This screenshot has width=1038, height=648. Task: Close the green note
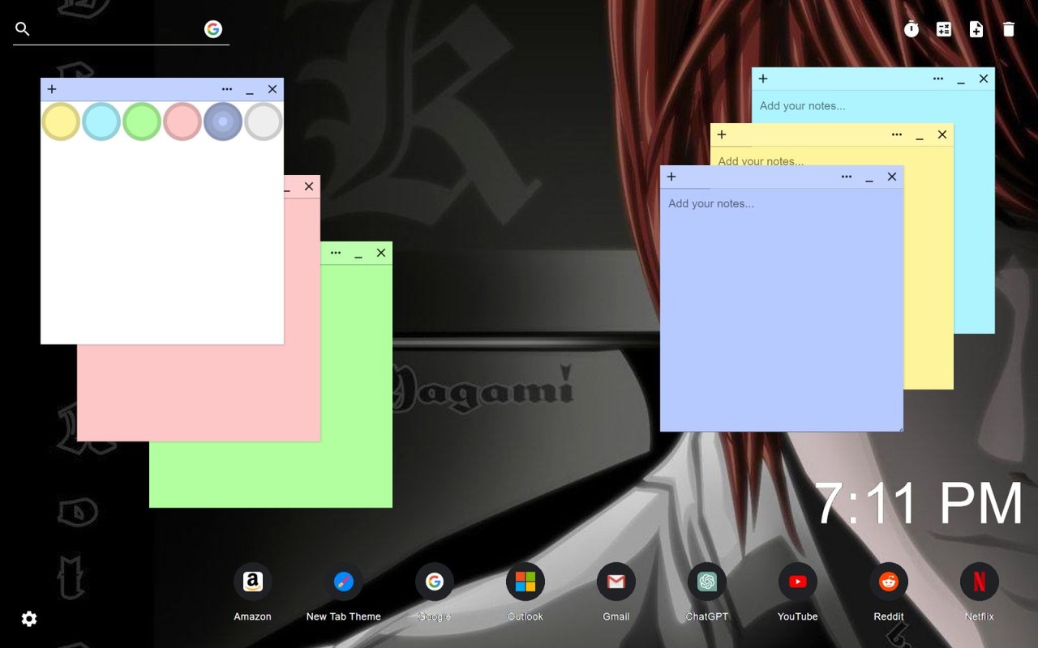click(381, 253)
